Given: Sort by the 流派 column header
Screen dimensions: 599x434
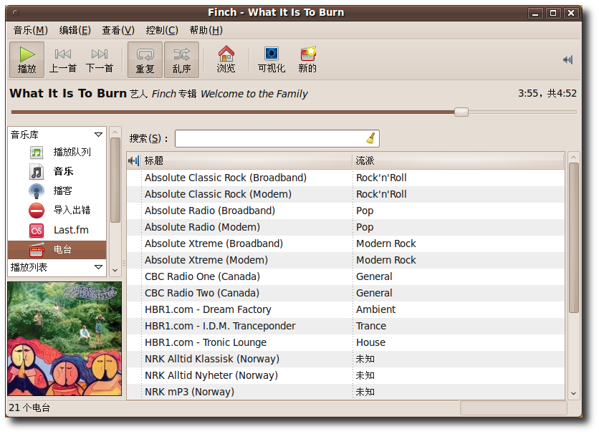Looking at the screenshot, I should 458,160.
